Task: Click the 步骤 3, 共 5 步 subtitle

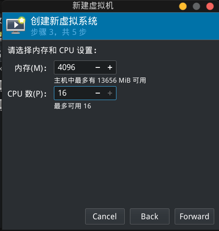Action: point(59,32)
